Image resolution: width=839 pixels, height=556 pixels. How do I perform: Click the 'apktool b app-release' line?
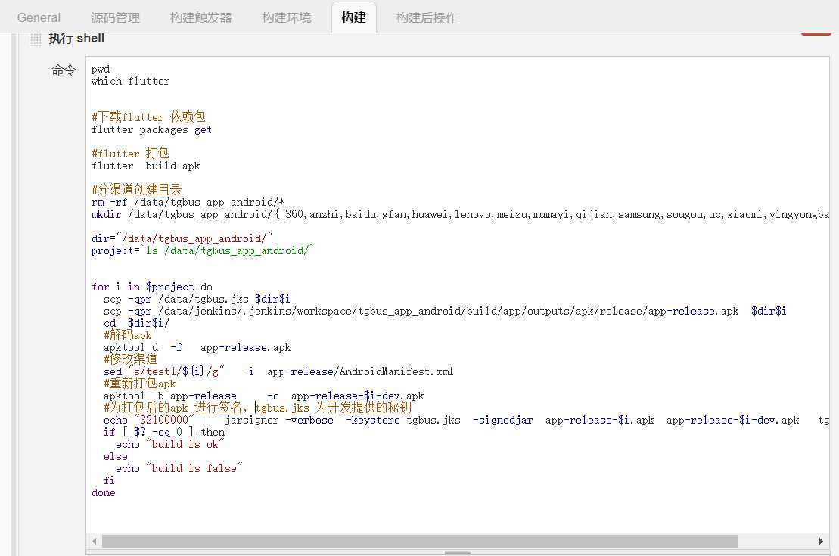coord(263,396)
